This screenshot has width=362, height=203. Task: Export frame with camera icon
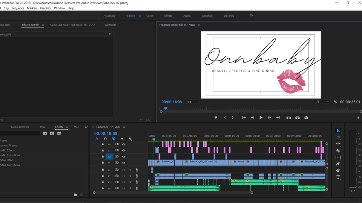click(x=306, y=118)
